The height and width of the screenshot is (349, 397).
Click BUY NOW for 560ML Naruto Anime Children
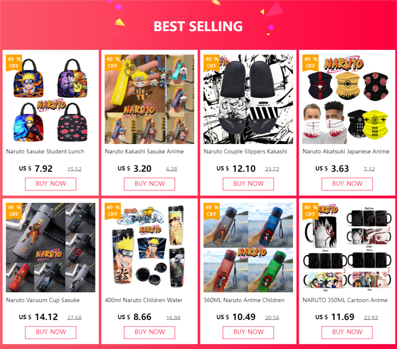248,332
